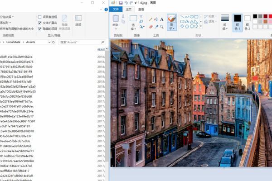Click the Redo arrow in Paint's title bar
The width and height of the screenshot is (272, 181).
(x=131, y=3)
